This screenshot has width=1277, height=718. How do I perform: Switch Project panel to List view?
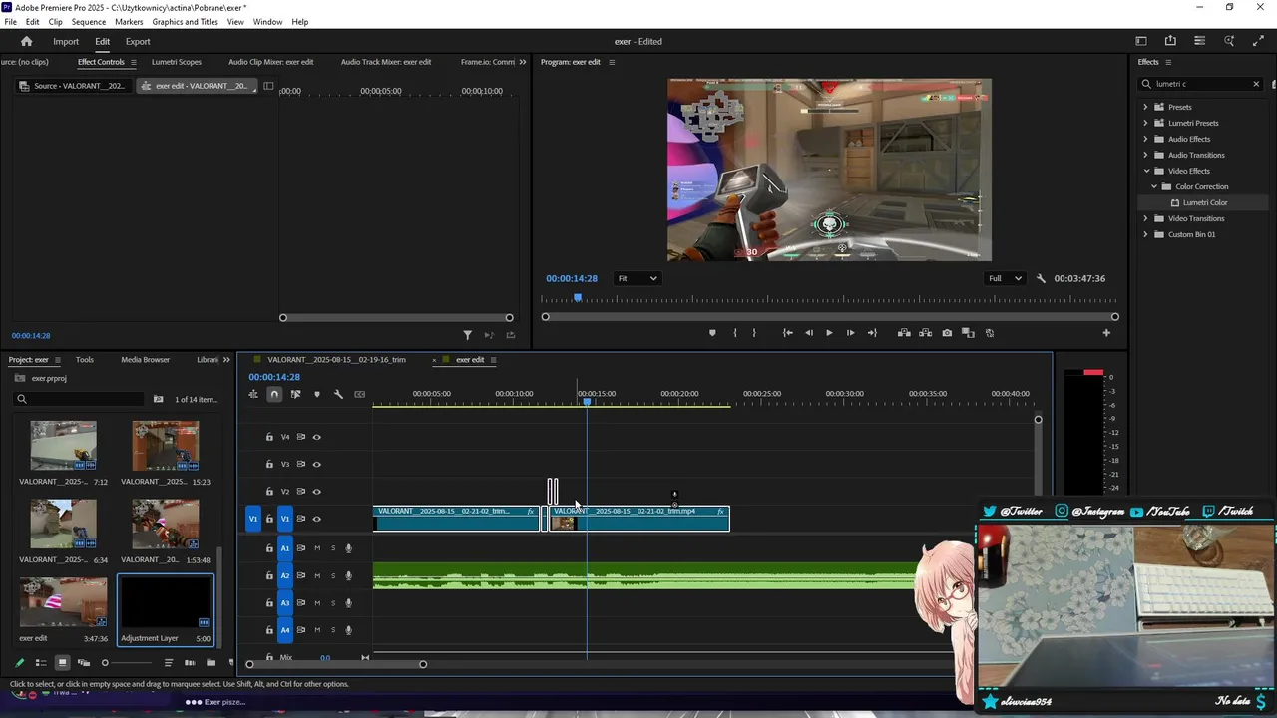[41, 663]
